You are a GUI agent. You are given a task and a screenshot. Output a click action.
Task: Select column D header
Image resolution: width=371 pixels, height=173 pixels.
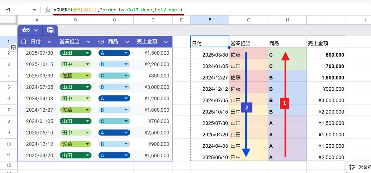[x=153, y=20]
